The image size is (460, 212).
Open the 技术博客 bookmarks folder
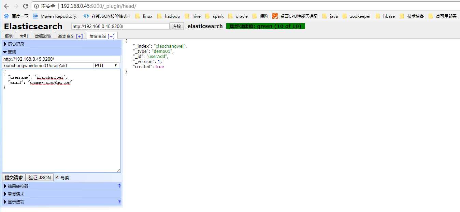pos(412,16)
